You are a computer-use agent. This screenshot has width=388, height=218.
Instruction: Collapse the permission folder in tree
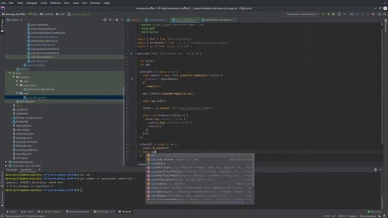[x=18, y=85]
